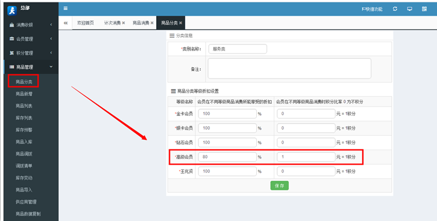437x221 pixels.
Task: Close the 商品分类 tab
Action: (x=180, y=23)
